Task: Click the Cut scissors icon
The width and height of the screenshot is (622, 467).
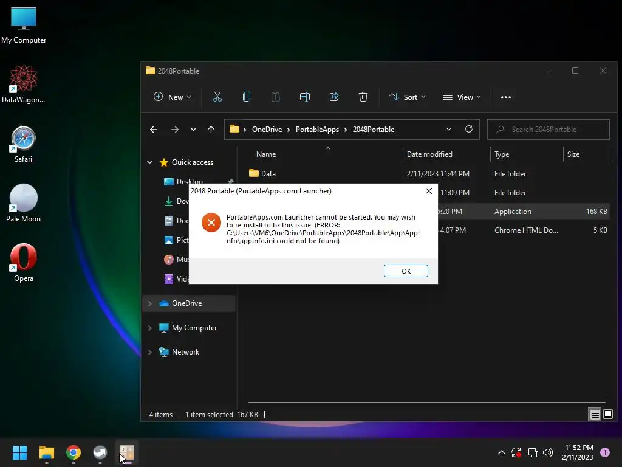Action: 217,97
